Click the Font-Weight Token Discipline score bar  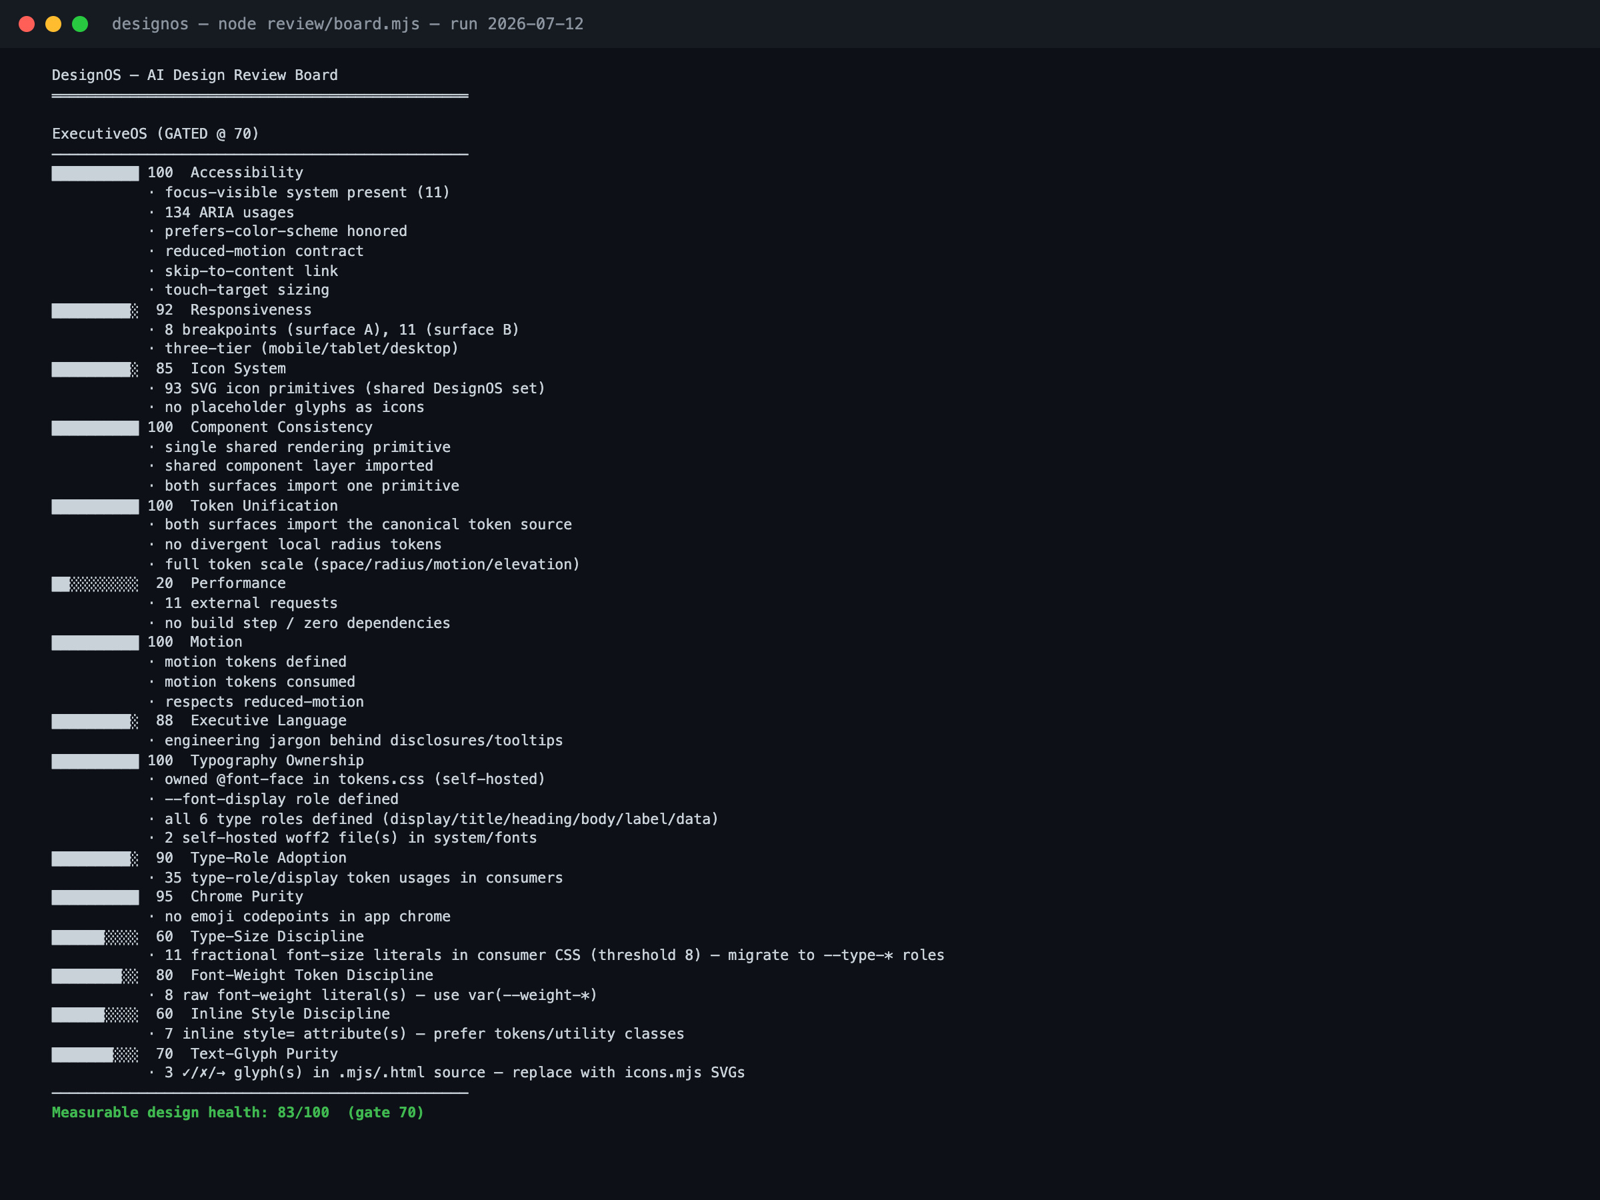coord(95,977)
